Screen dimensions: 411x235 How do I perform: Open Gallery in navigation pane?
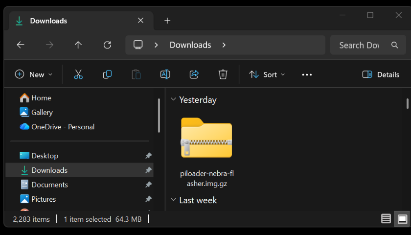tap(36, 112)
